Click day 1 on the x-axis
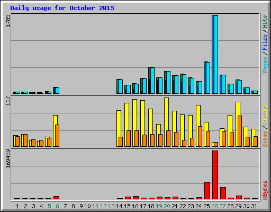This screenshot has height=212, width=271. (17, 206)
